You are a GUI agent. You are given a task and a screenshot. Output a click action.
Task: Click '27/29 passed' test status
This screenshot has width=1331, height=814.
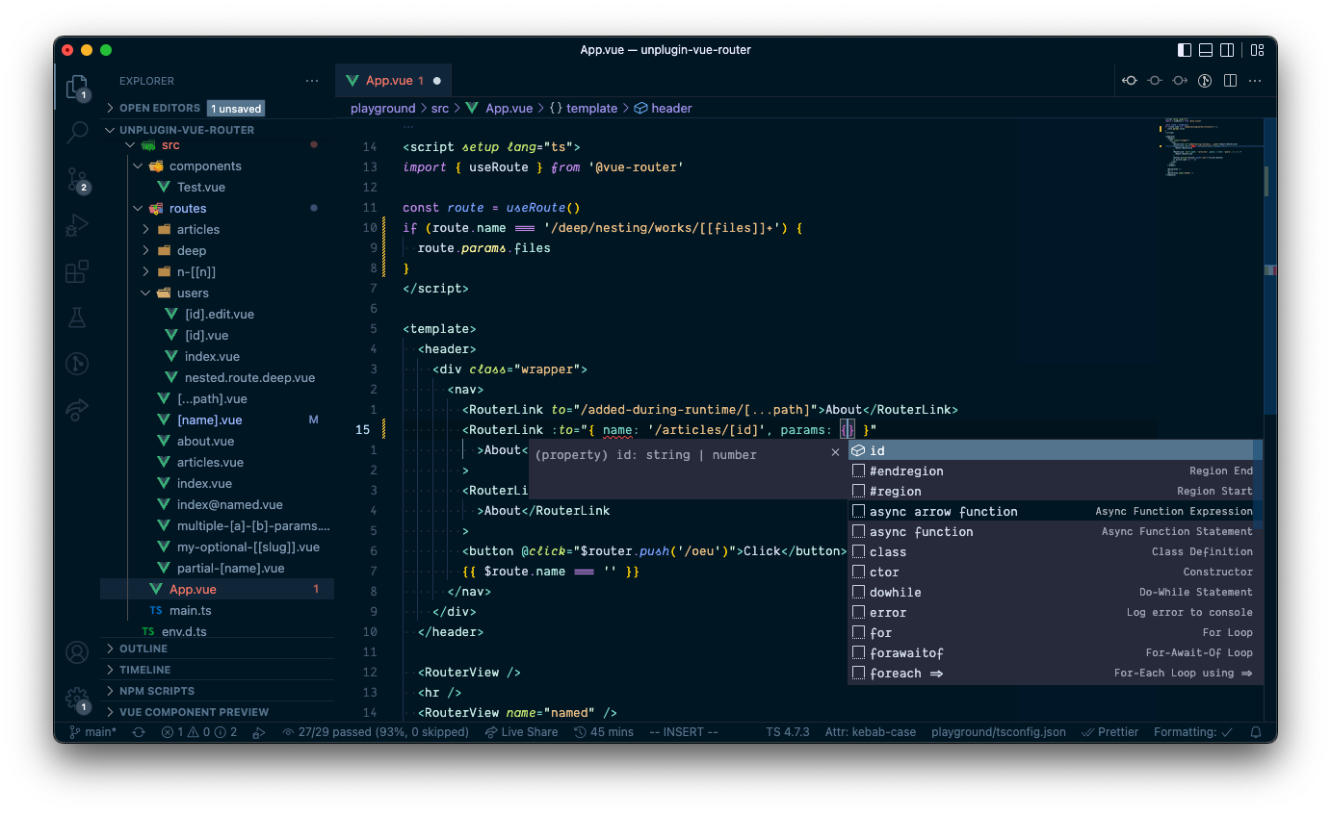376,732
